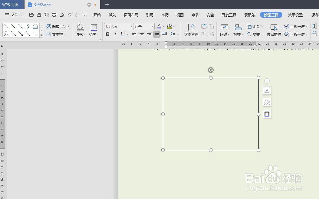Viewport: 319px width, 199px height.
Task: Click the 文字方向 text direction button
Action: [x=191, y=30]
